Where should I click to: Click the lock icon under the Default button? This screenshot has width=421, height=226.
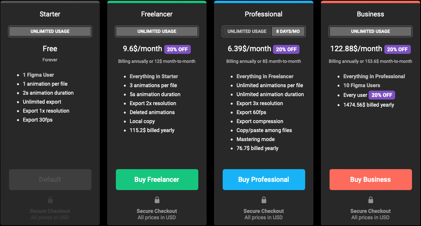point(50,200)
